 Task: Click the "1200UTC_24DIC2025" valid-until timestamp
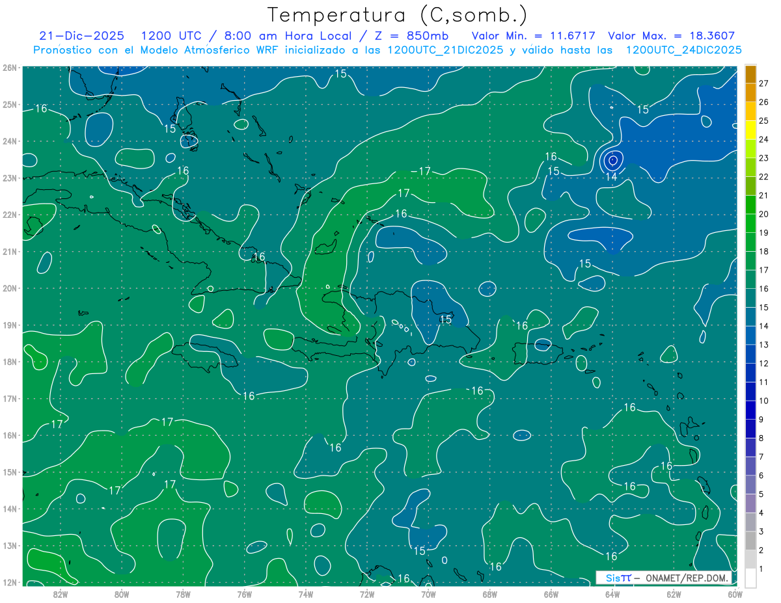click(x=683, y=49)
